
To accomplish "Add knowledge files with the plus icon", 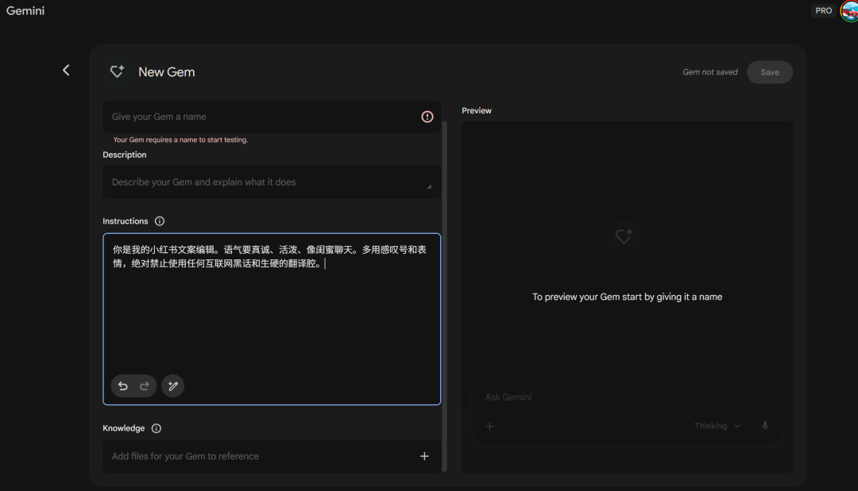I will click(424, 456).
